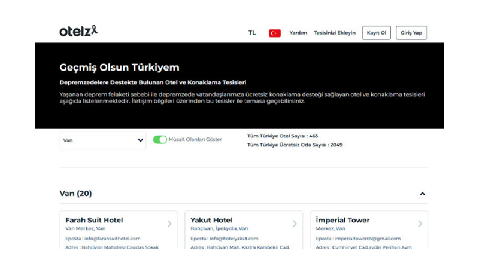
Task: Click the Van (20) section heading
Action: (x=76, y=194)
